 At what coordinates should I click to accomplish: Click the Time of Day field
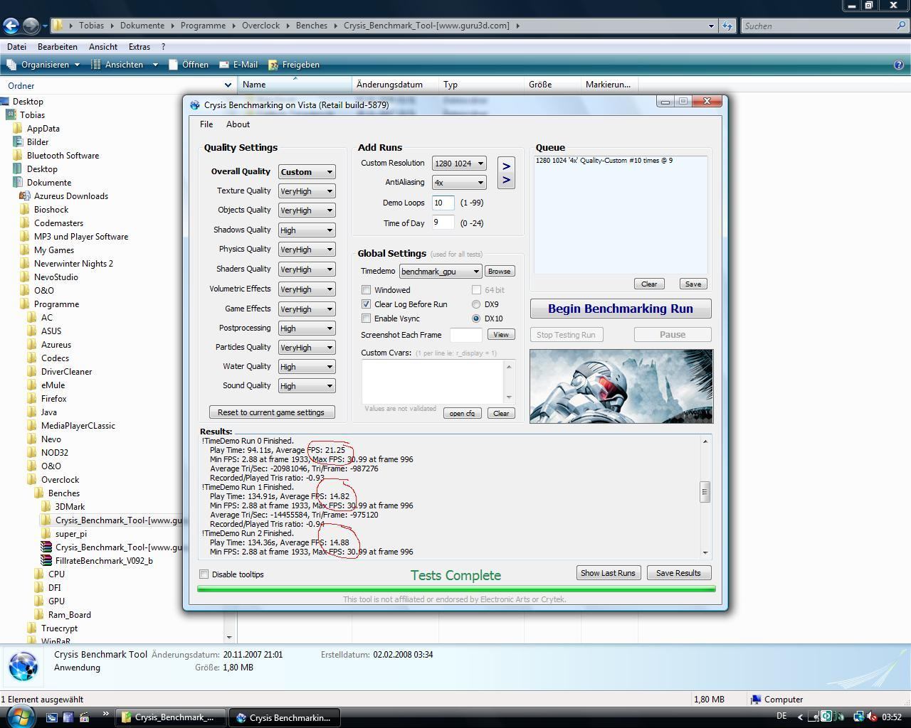(x=443, y=223)
